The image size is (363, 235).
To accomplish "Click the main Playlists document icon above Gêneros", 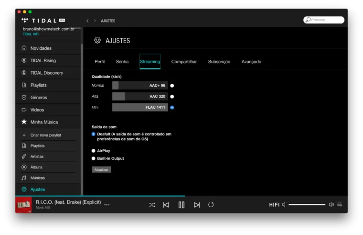I will (24, 85).
